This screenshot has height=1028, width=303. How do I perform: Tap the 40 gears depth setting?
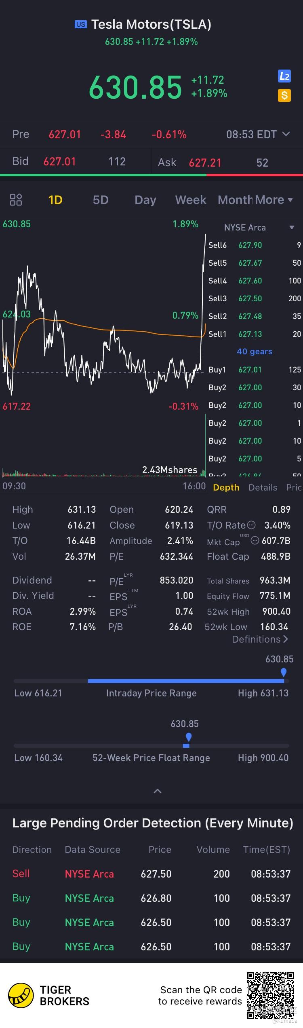click(255, 351)
